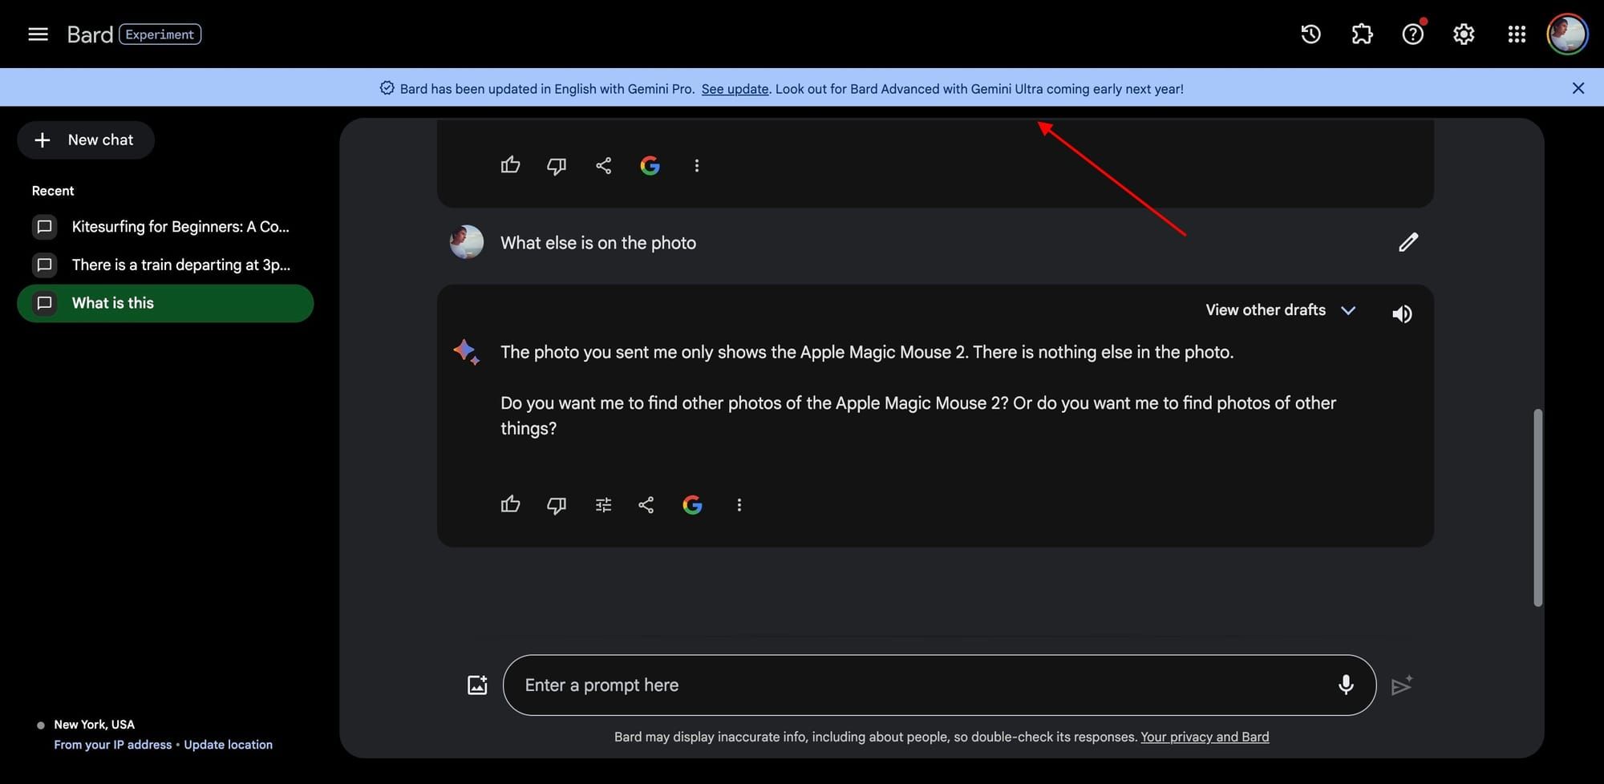The image size is (1604, 784).
Task: Click the "See update" link
Action: pos(735,88)
